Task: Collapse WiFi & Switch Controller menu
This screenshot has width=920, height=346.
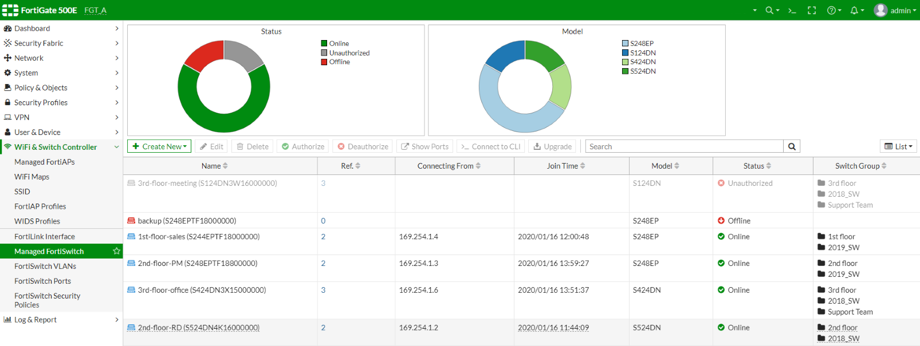Action: coord(61,147)
